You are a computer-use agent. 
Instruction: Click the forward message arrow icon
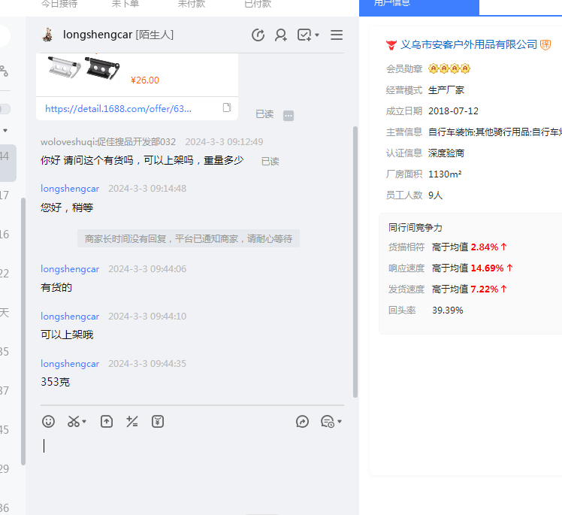tap(303, 422)
